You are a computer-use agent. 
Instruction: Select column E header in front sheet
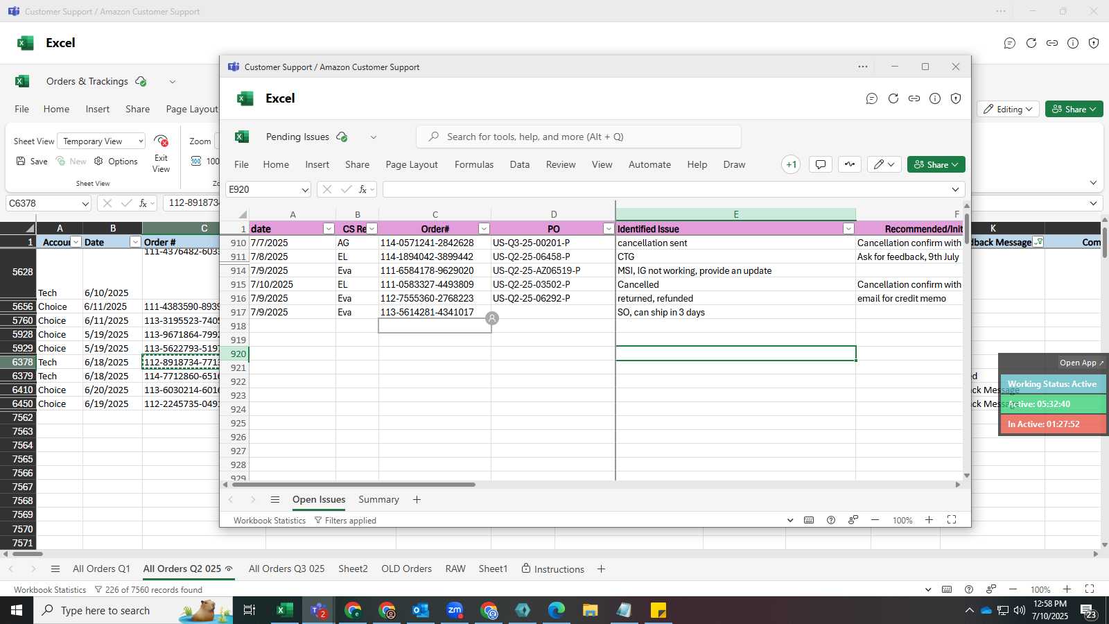click(x=735, y=215)
